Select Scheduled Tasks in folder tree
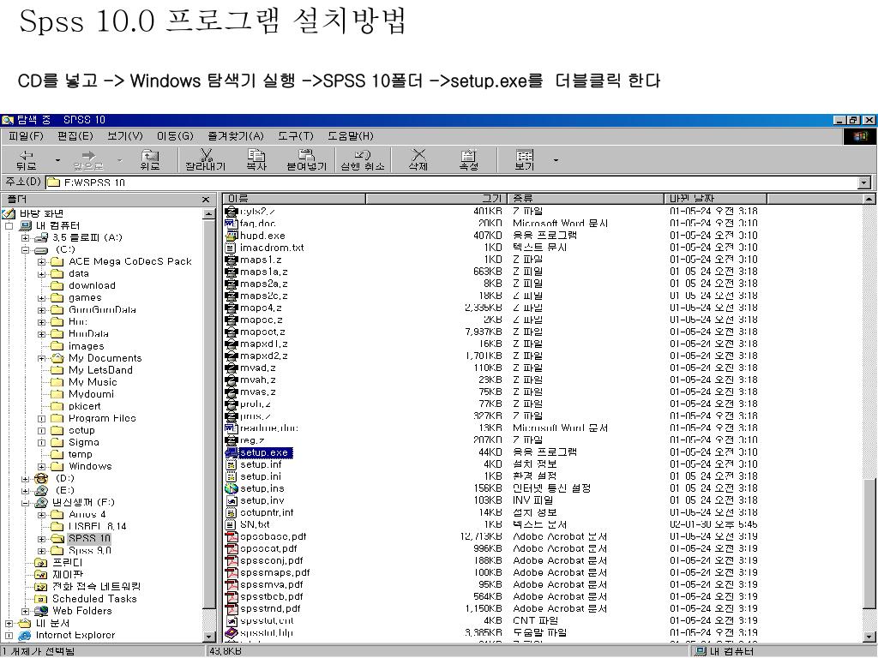 [94, 599]
